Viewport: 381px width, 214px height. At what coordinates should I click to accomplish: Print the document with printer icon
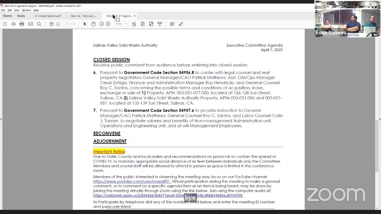tap(22, 24)
